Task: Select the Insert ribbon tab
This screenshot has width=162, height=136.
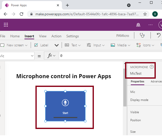Action: (x=29, y=36)
